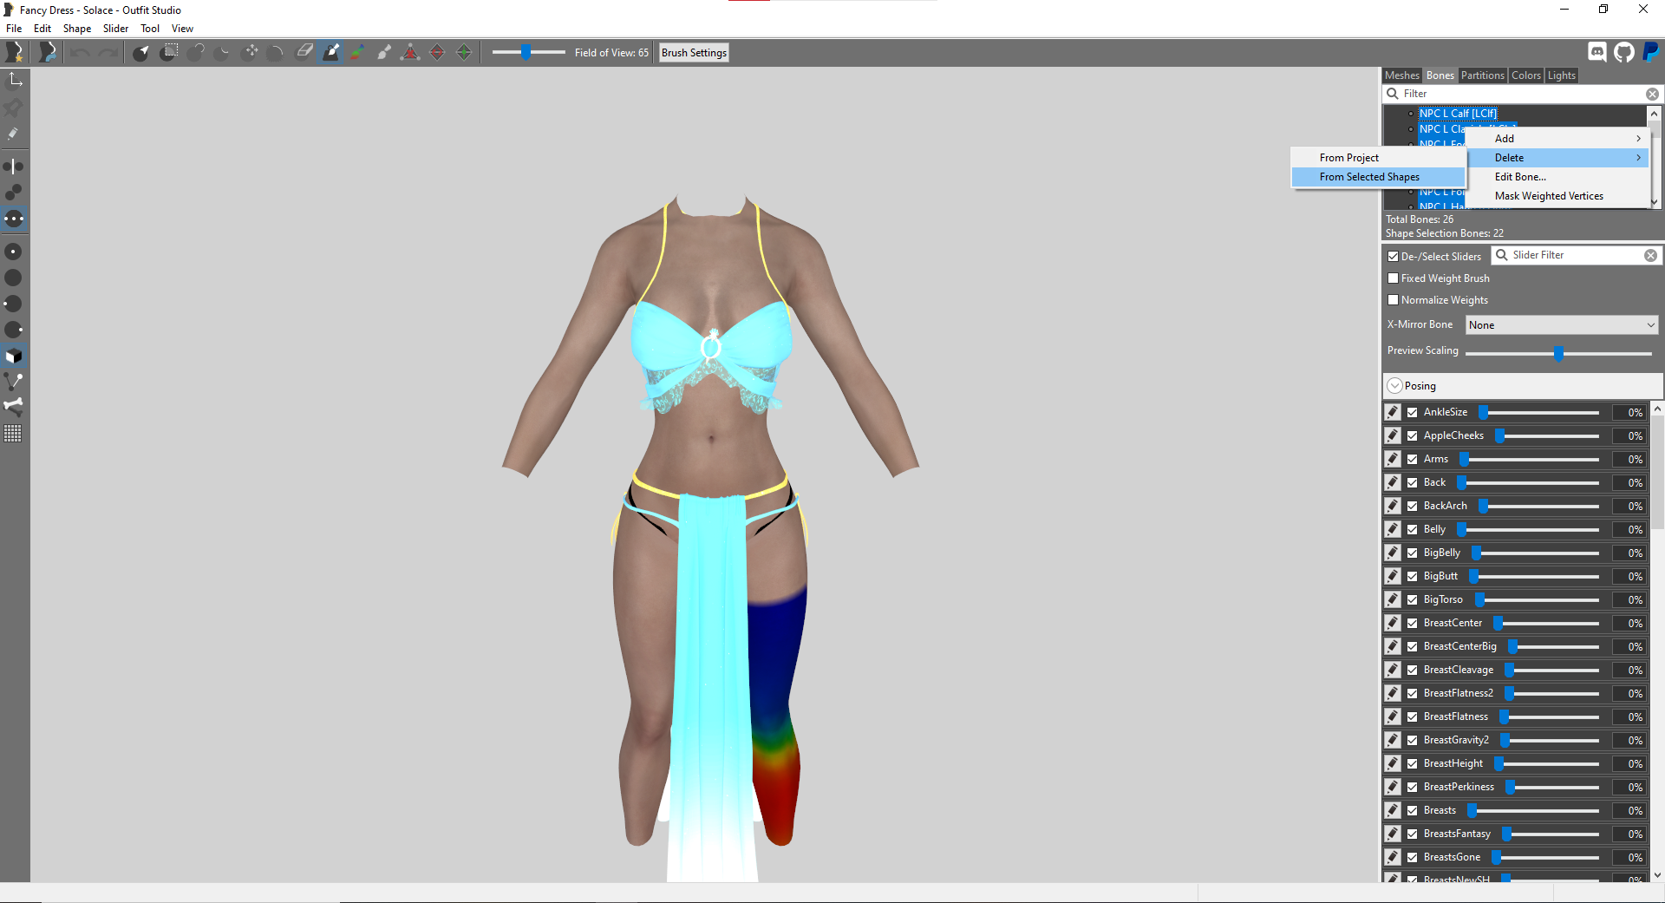Open the Delete submenu in context menu
Image resolution: width=1665 pixels, height=903 pixels.
(1558, 158)
